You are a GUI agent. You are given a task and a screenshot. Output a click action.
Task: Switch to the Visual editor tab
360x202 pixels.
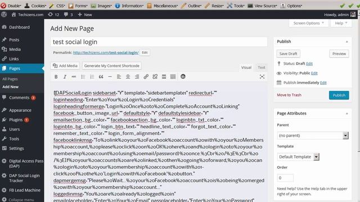(246, 67)
